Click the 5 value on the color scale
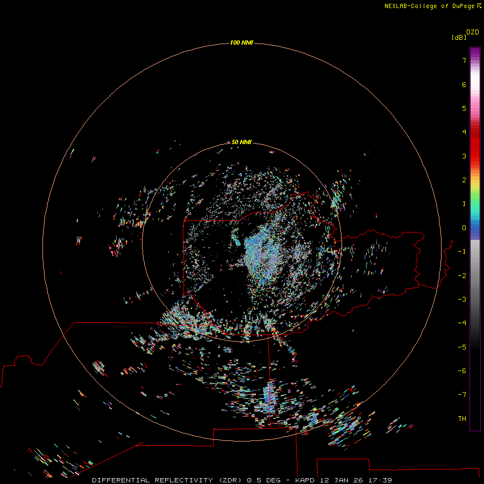This screenshot has height=484, width=484. pos(464,108)
